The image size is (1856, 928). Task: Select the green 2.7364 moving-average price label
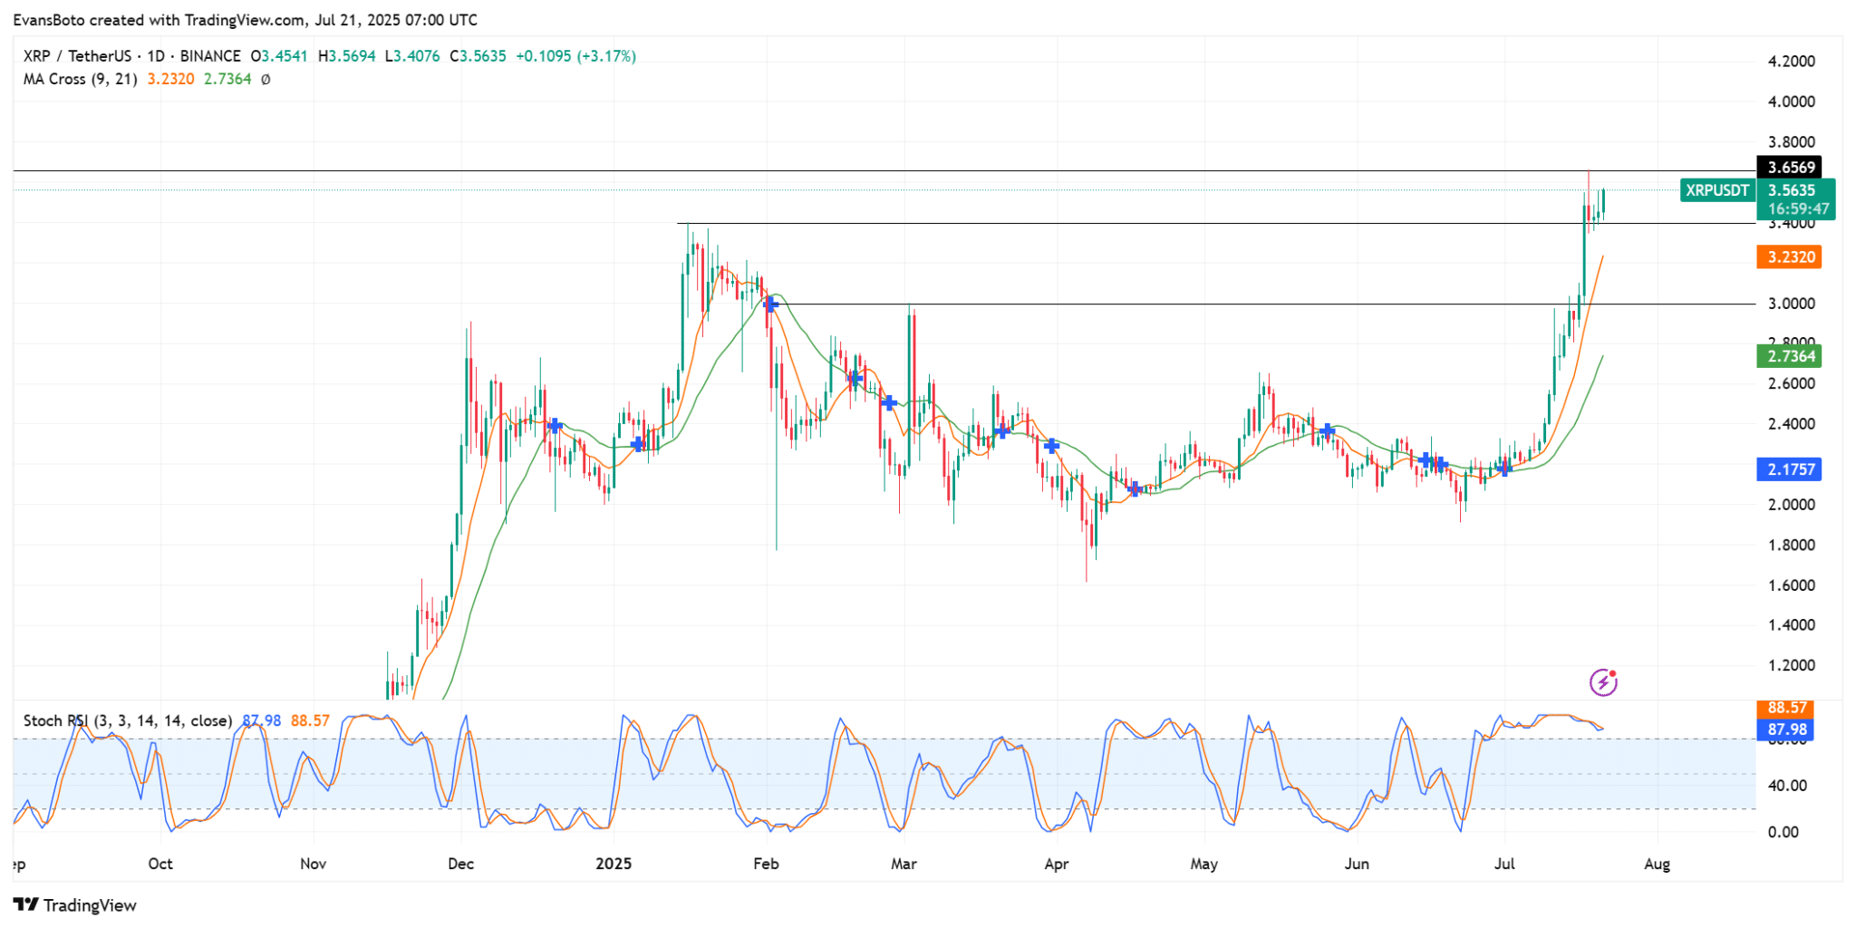[x=1787, y=356]
